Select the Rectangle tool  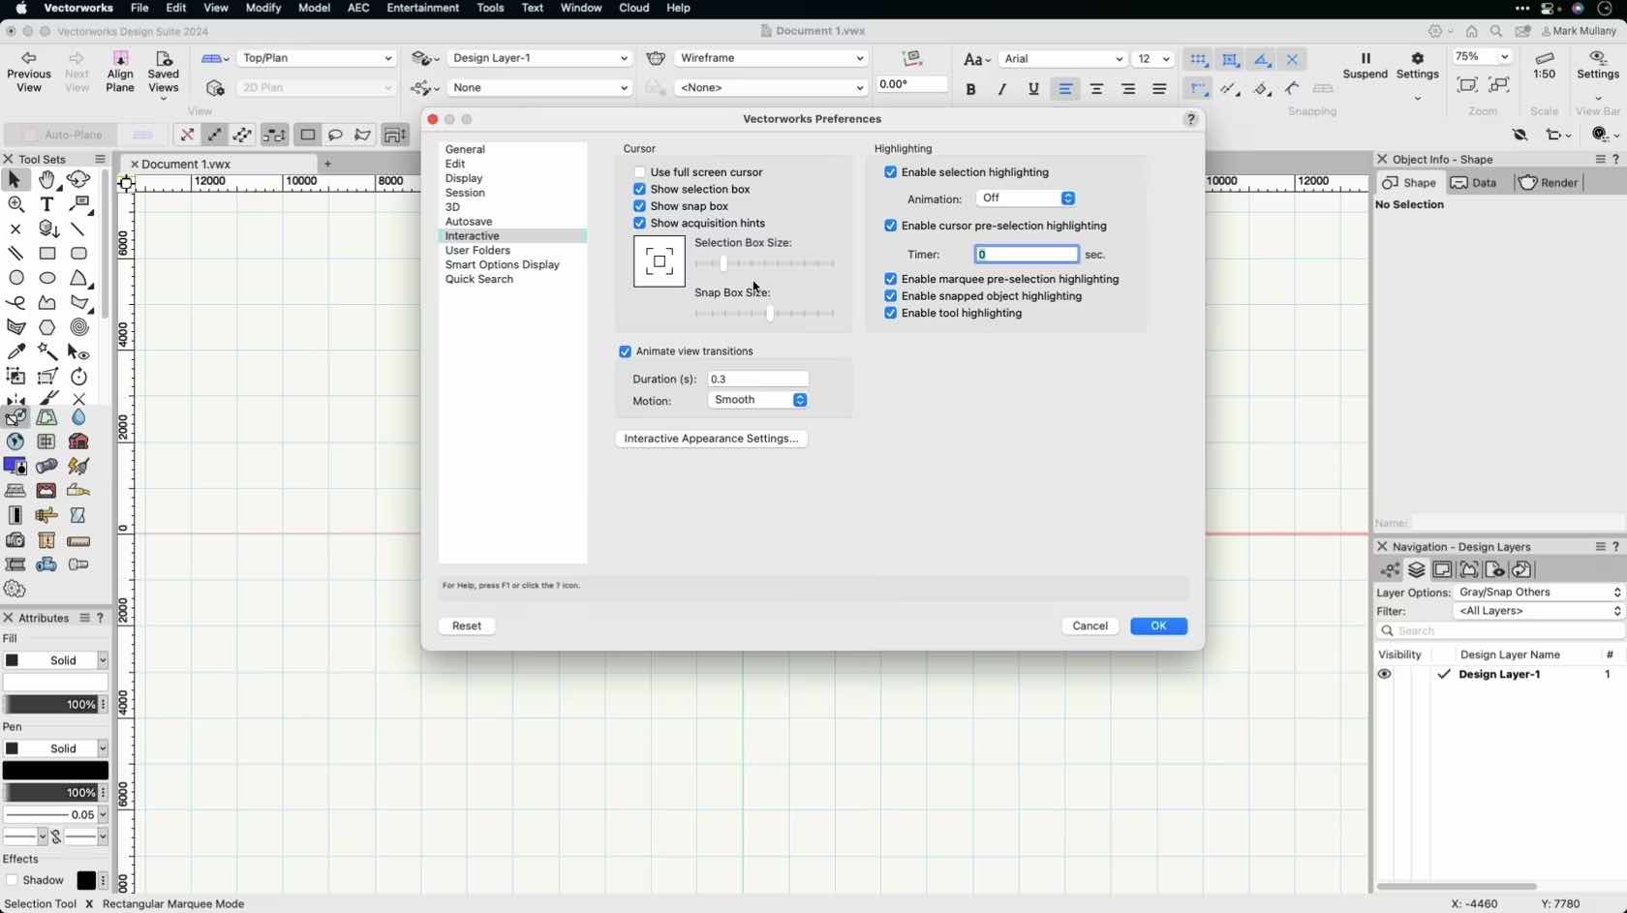pyautogui.click(x=47, y=254)
